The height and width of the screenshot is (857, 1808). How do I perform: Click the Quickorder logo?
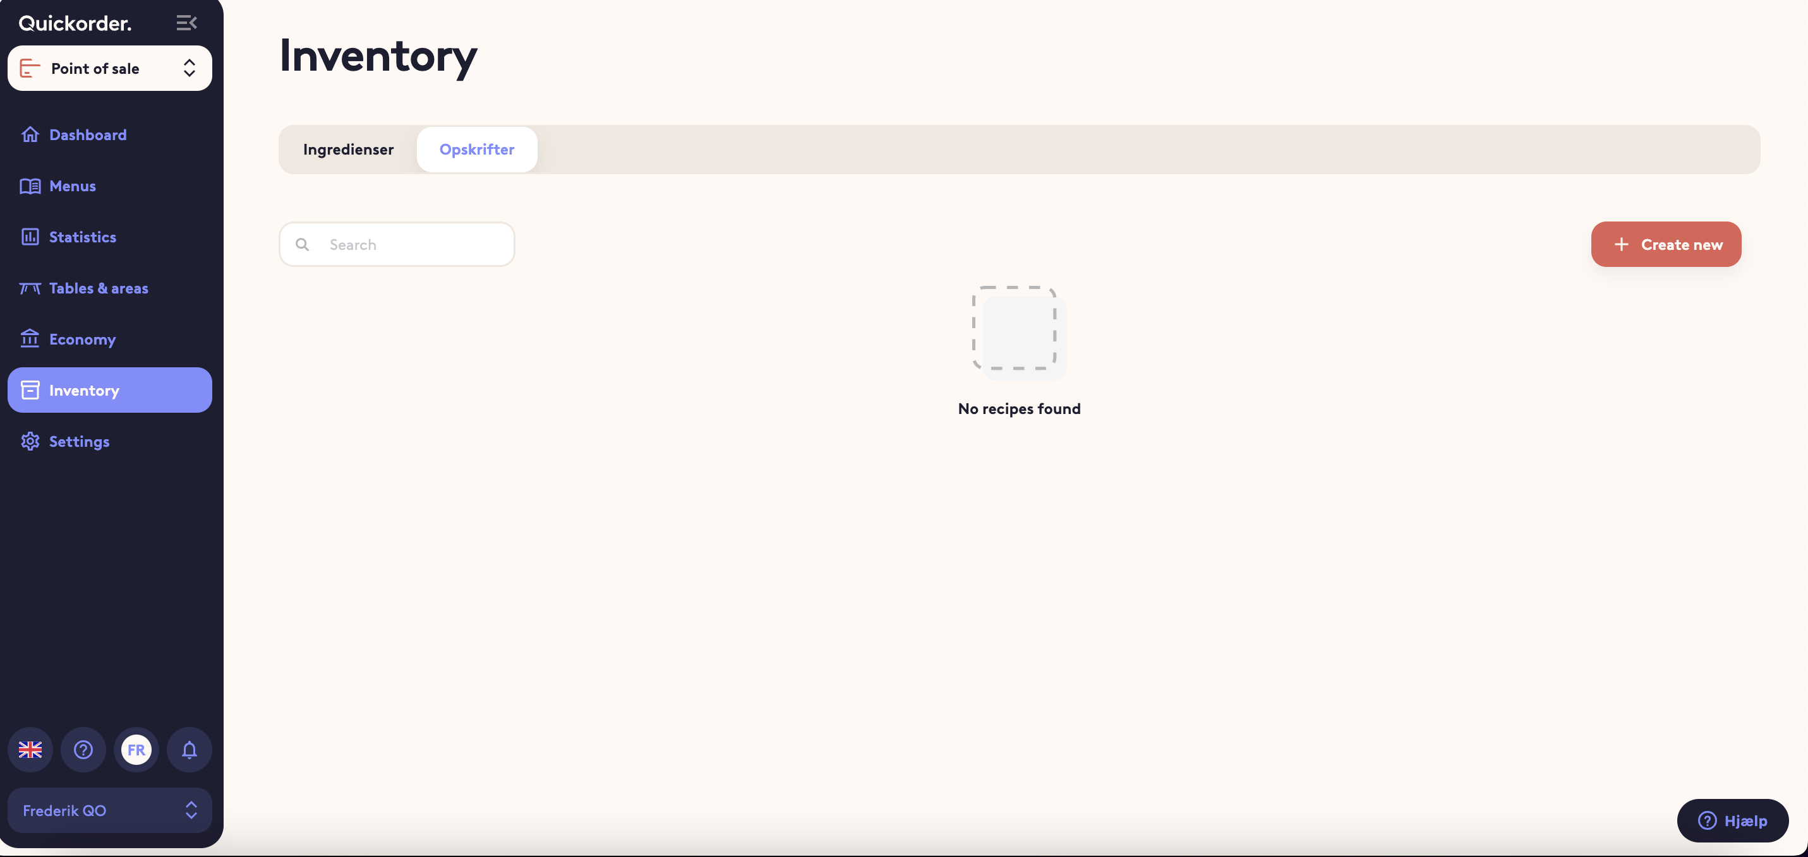tap(75, 23)
